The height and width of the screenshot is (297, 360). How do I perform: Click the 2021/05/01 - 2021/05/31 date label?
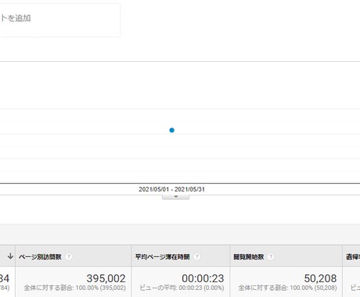pyautogui.click(x=171, y=189)
